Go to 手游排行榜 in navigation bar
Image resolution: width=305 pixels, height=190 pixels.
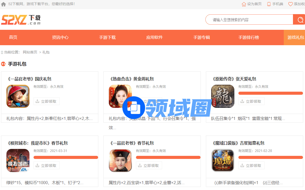coord(249,37)
